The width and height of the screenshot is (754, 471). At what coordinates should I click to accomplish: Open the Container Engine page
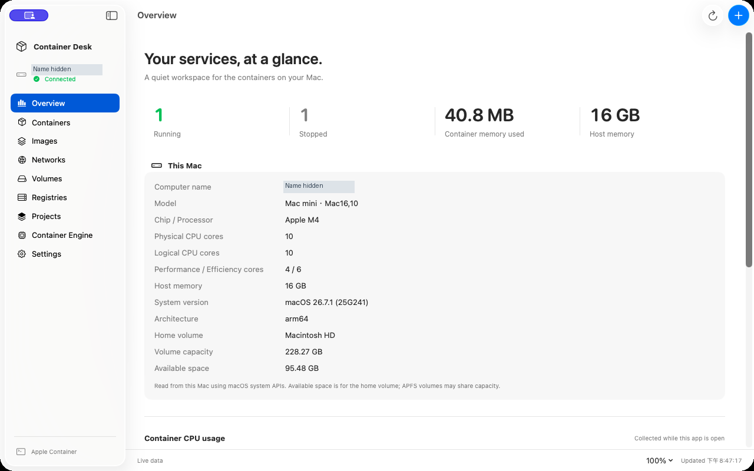click(65, 235)
